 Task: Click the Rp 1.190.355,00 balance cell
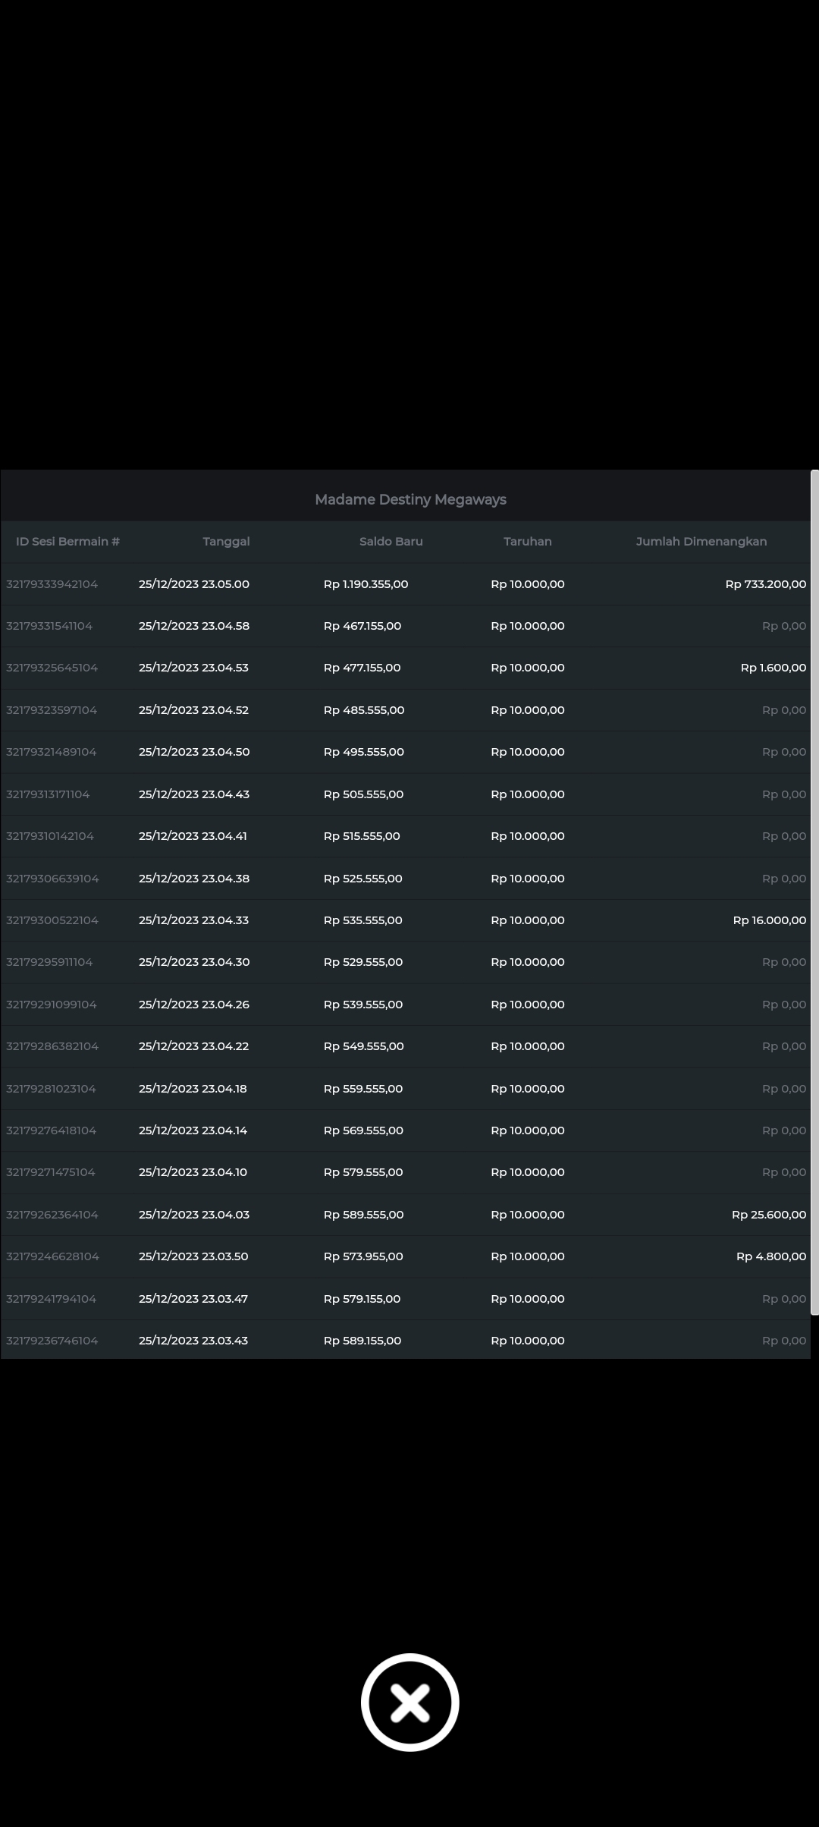point(366,584)
